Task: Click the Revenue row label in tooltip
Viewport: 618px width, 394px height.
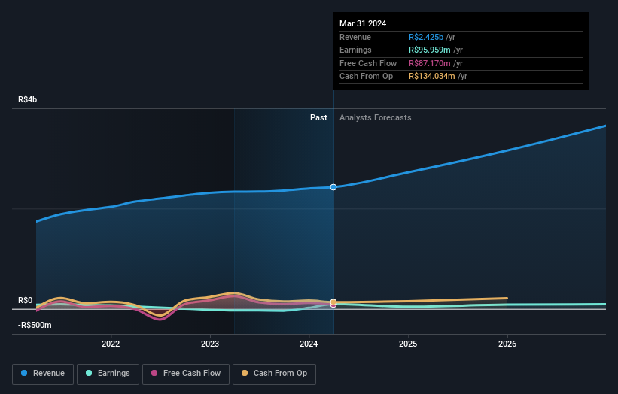Action: click(x=355, y=37)
